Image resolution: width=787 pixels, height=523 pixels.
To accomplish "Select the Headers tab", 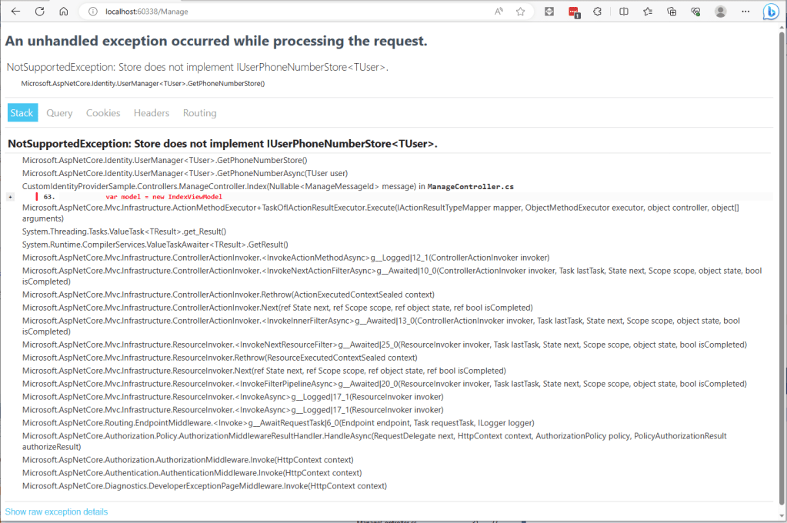I will click(152, 113).
